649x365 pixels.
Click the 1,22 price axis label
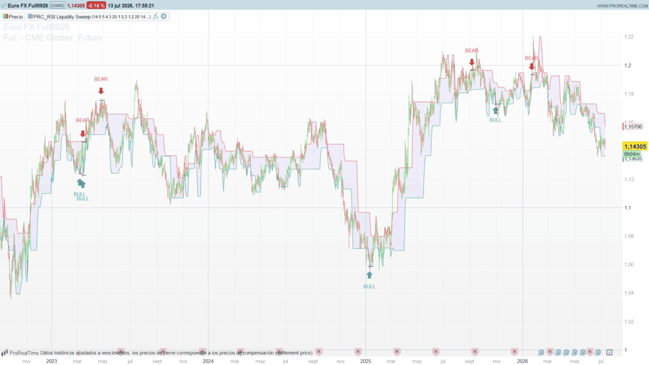tap(629, 37)
